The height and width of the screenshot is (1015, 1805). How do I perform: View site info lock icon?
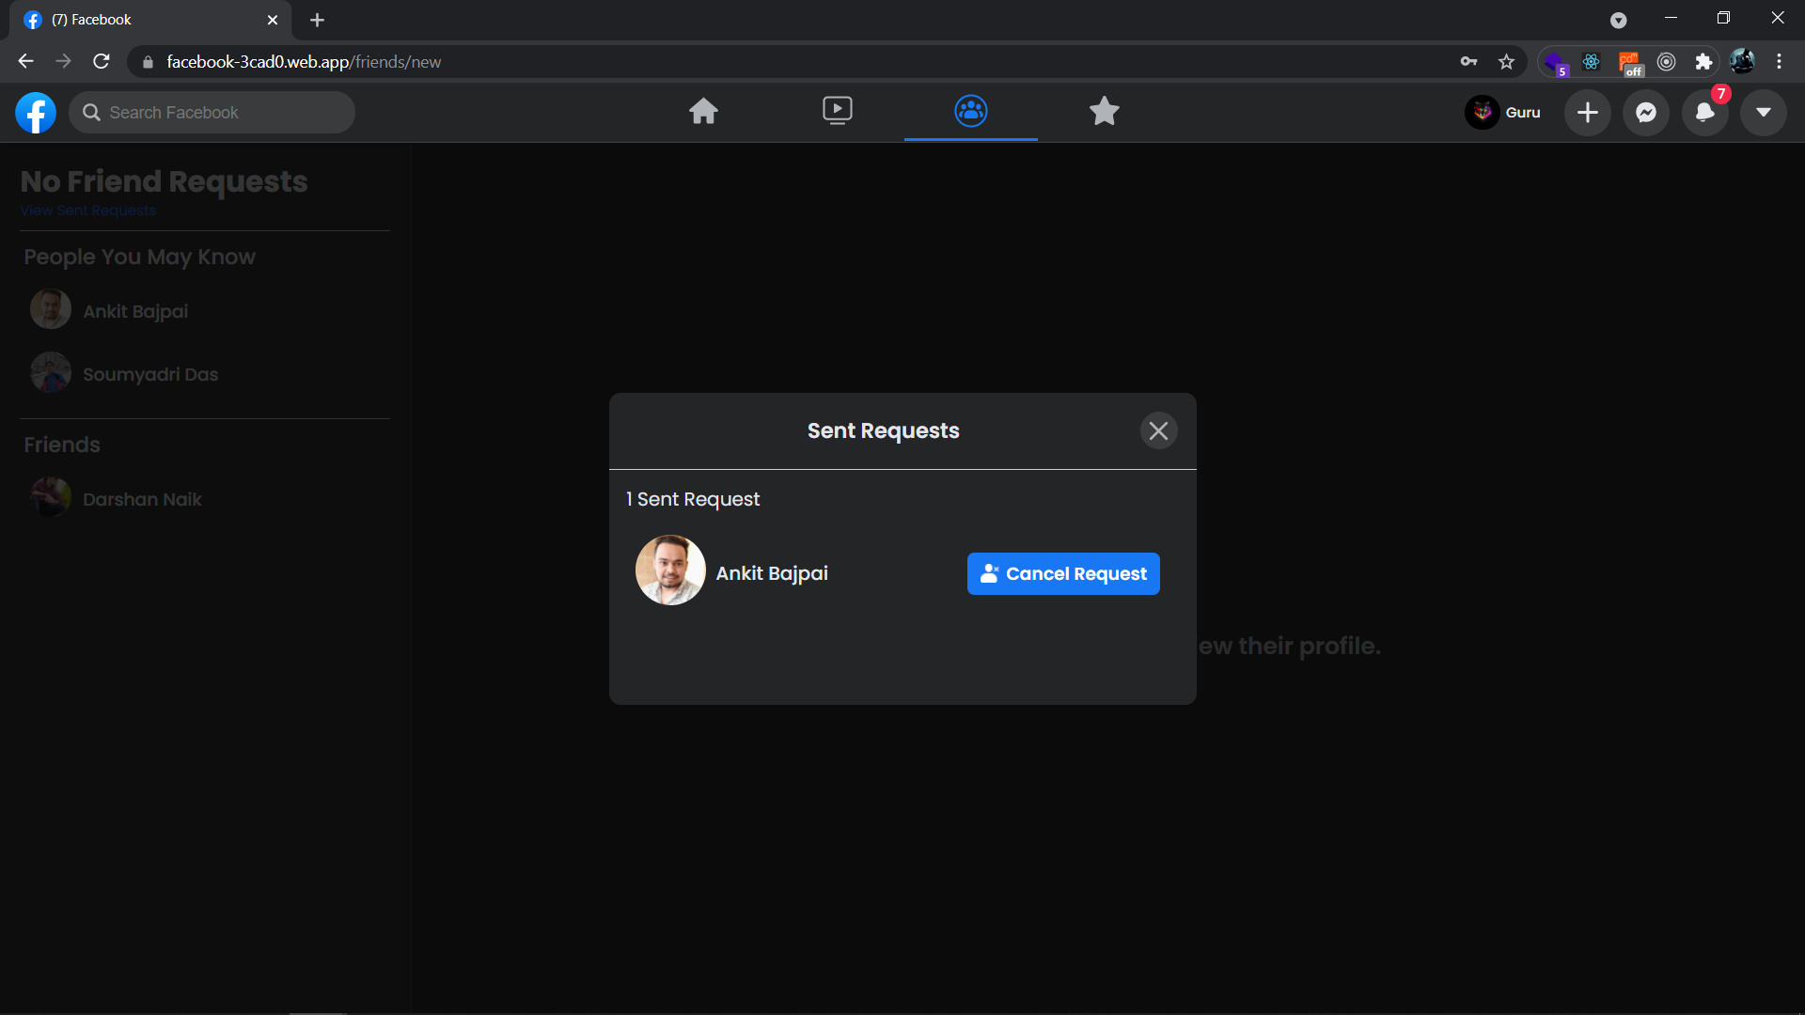(148, 62)
